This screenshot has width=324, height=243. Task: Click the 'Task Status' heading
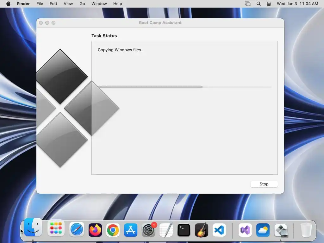pos(104,36)
